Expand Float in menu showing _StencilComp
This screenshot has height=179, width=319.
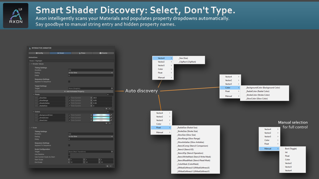tap(161, 128)
